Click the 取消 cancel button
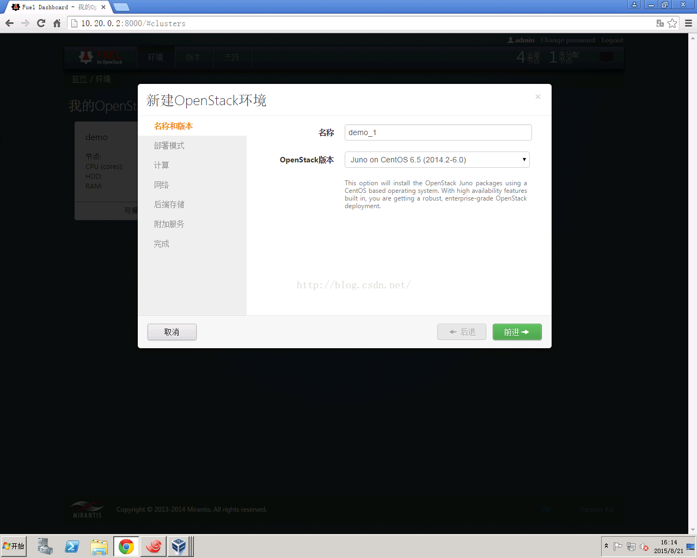 [172, 332]
